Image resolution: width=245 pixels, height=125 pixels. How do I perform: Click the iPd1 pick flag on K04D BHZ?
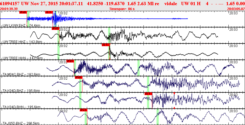[78, 77]
